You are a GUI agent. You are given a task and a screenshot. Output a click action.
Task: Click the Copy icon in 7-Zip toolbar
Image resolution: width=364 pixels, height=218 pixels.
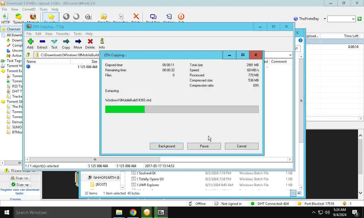pos(66,41)
